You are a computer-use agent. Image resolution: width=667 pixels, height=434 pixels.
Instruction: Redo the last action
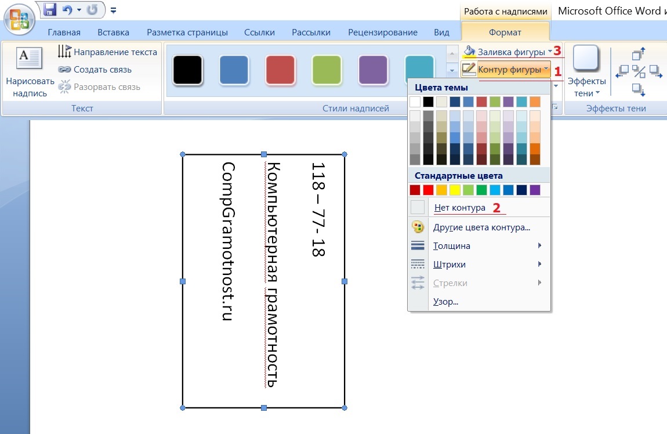pos(92,9)
